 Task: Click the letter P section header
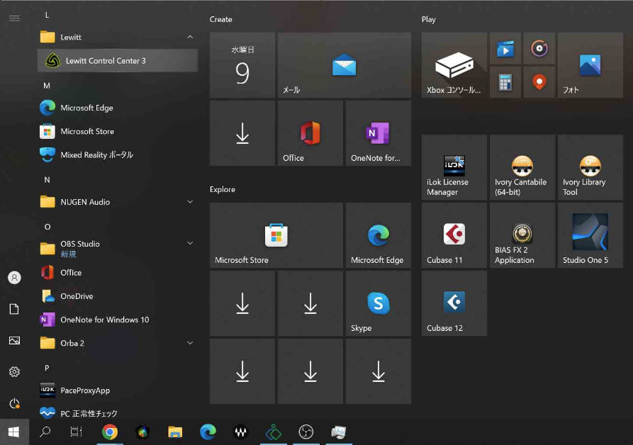coord(47,368)
